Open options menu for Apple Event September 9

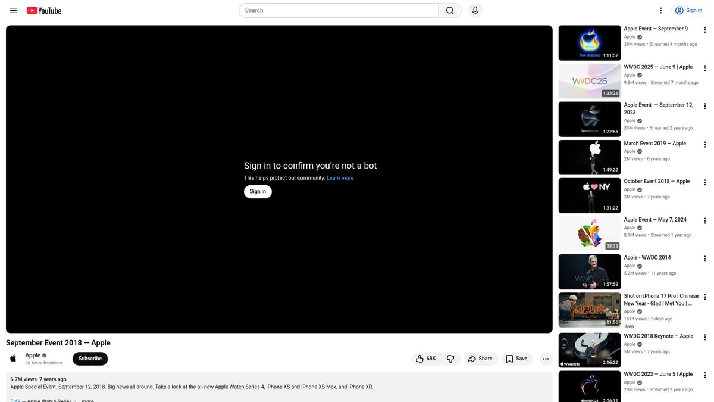click(x=705, y=30)
